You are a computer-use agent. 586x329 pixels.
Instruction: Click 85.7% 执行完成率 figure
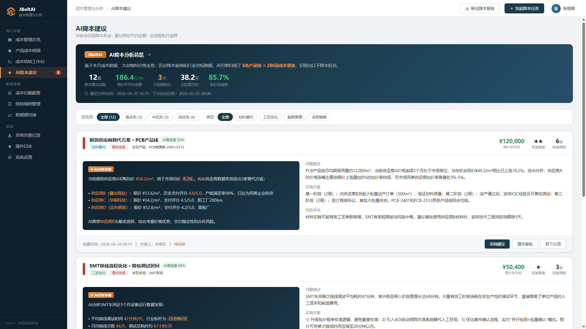(219, 77)
